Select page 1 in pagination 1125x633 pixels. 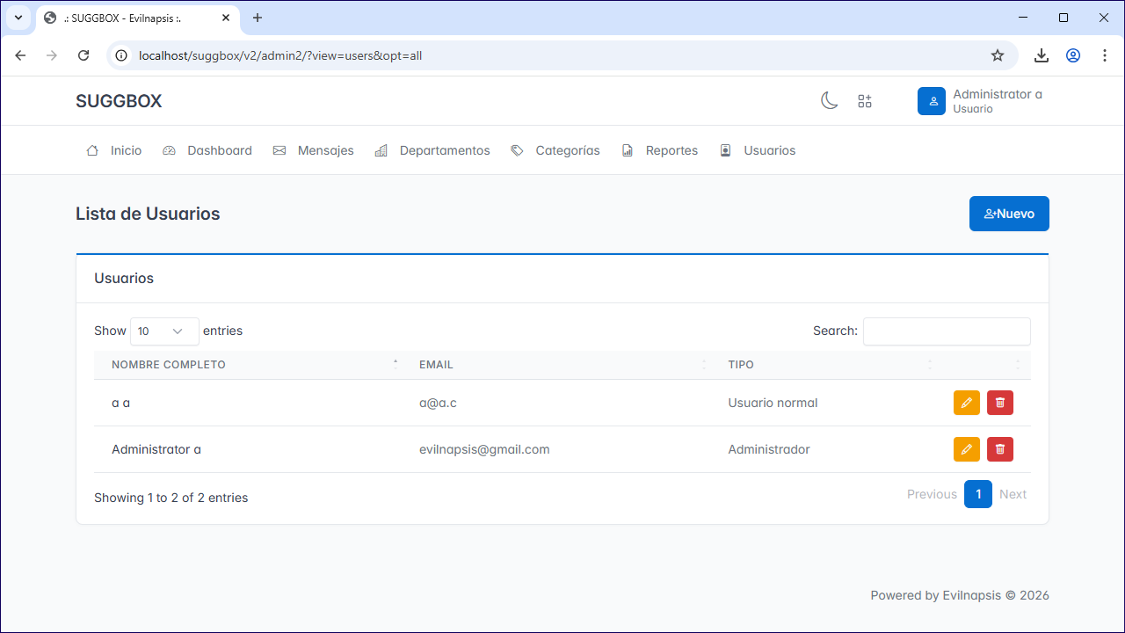pyautogui.click(x=978, y=494)
